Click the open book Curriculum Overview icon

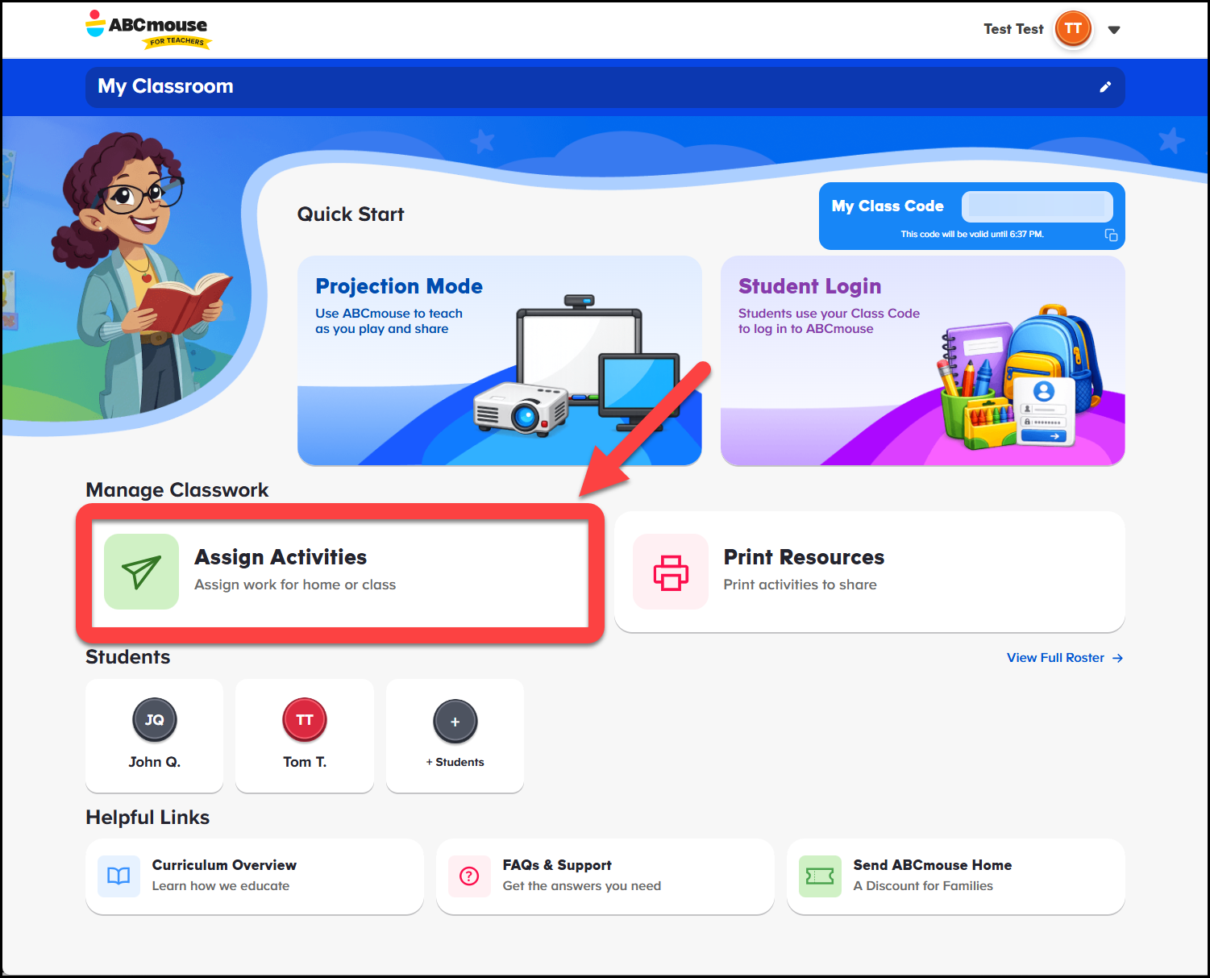coord(119,876)
